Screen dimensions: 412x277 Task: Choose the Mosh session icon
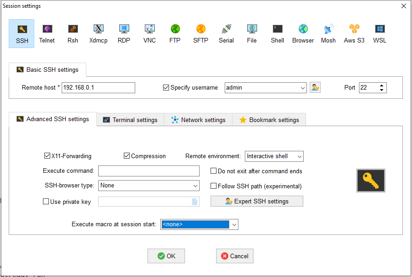point(328,33)
